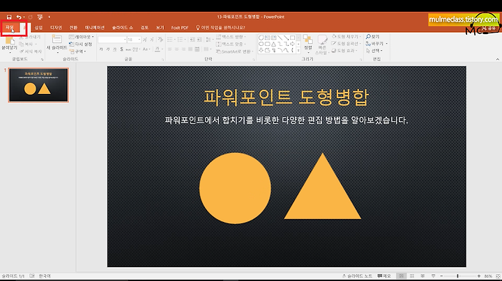Open the 삽입 (Insert) tab
Image resolution: width=502 pixels, height=281 pixels.
coord(38,27)
